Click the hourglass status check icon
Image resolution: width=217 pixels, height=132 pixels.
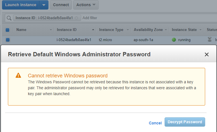click(210, 39)
